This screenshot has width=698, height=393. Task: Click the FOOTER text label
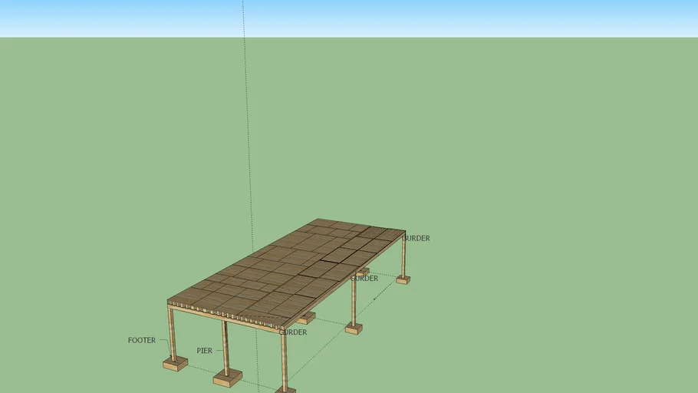pos(142,340)
